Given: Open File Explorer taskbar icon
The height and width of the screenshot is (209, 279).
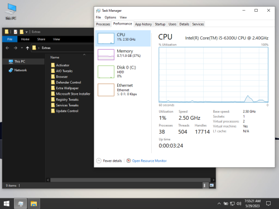Looking at the screenshot, I should tap(33, 203).
